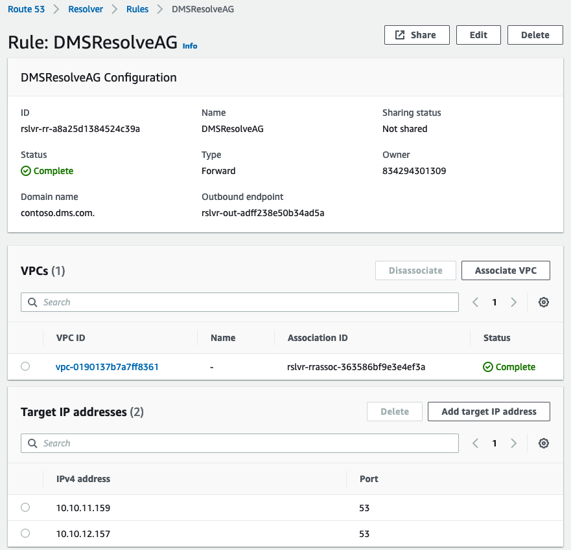
Task: Go to previous page in VPCs table
Action: [x=475, y=302]
